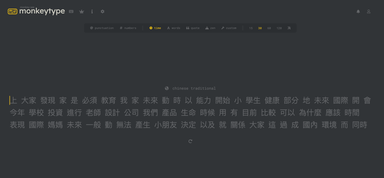Viewport: 384px width, 178px height.
Task: Open the account user icon
Action: (369, 11)
